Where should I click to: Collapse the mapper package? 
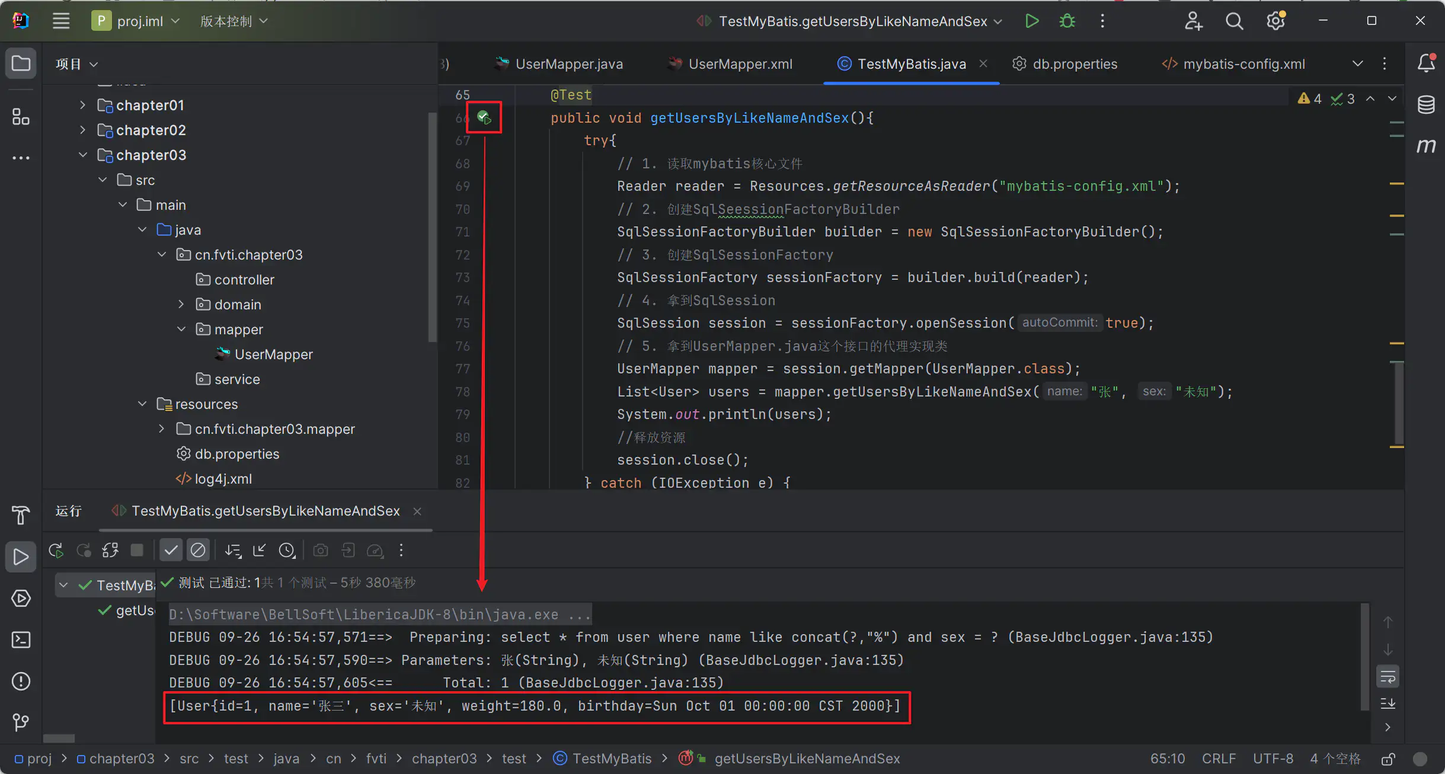click(181, 329)
